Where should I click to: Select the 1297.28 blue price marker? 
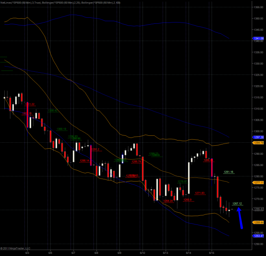click(x=258, y=137)
